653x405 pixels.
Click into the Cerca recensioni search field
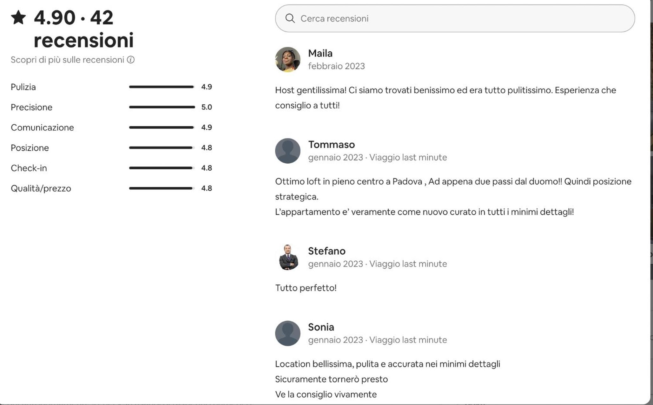click(455, 18)
